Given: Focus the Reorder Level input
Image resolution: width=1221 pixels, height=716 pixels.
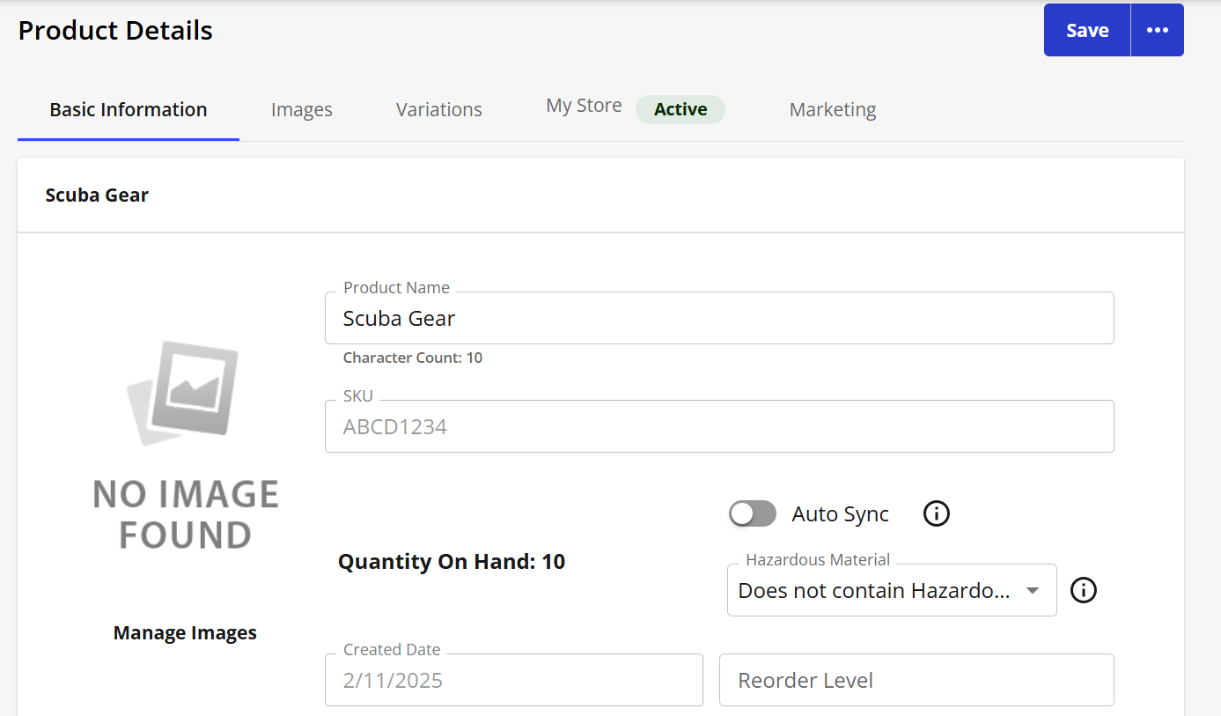Looking at the screenshot, I should 916,681.
